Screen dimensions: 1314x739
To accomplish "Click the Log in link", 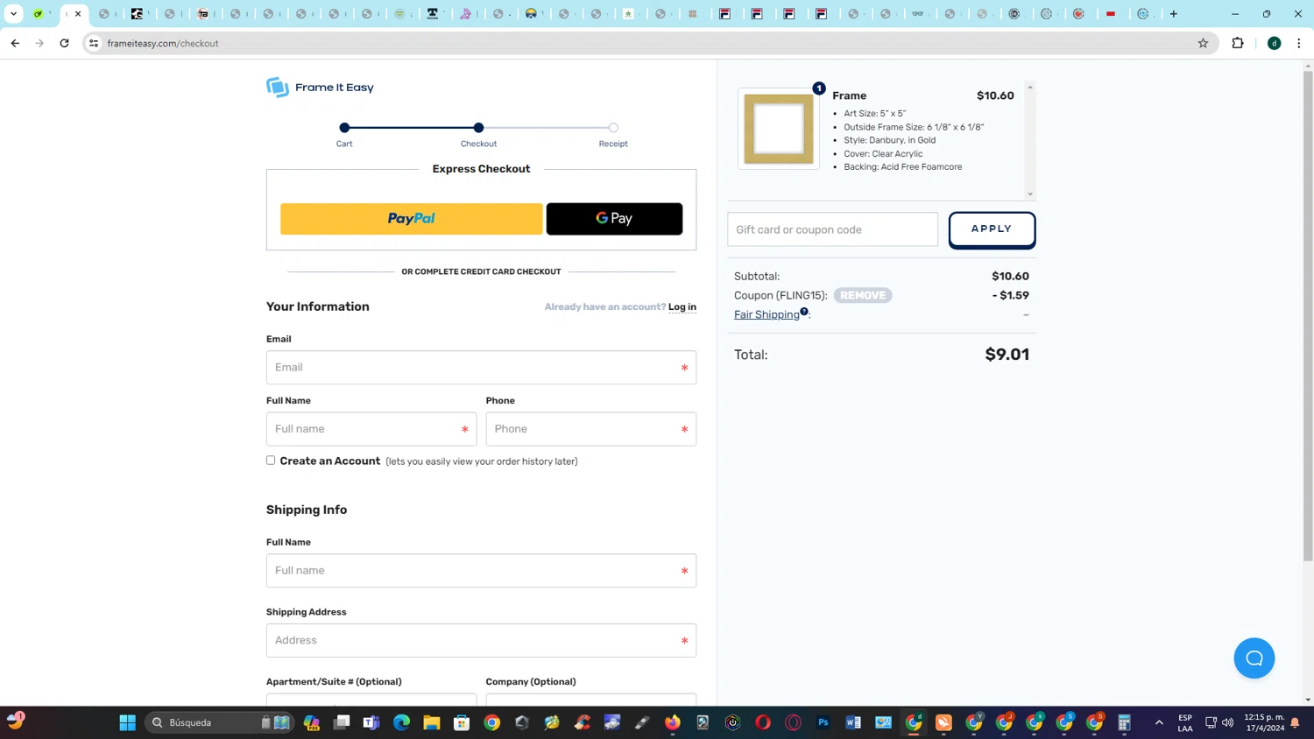I will [682, 306].
